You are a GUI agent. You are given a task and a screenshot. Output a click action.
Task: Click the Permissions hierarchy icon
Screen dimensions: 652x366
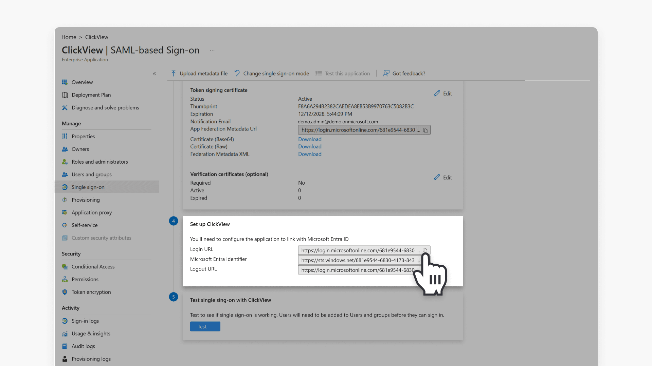(x=65, y=279)
